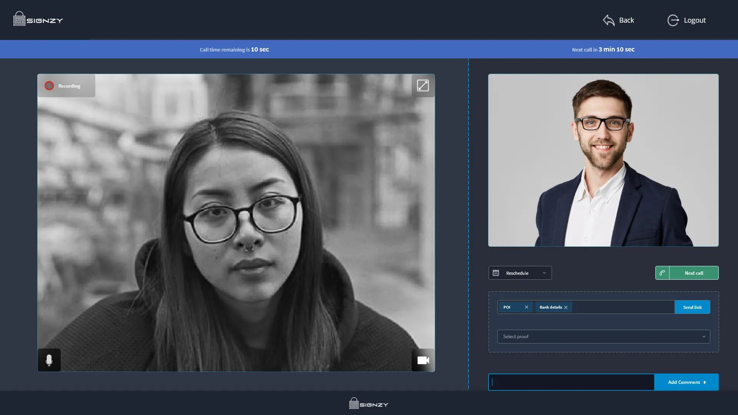Click the Logout icon
Viewport: 738px width, 415px height.
click(x=673, y=20)
